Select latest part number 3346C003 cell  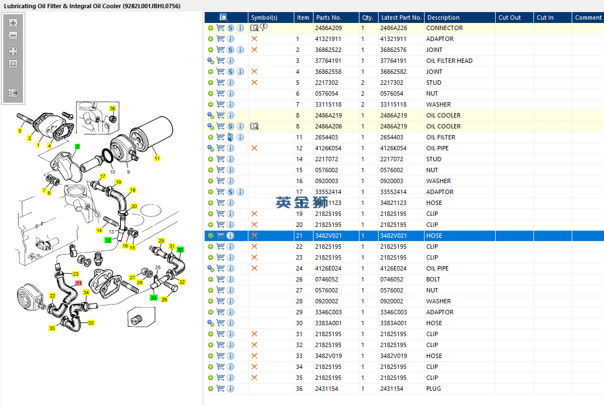[x=402, y=312]
